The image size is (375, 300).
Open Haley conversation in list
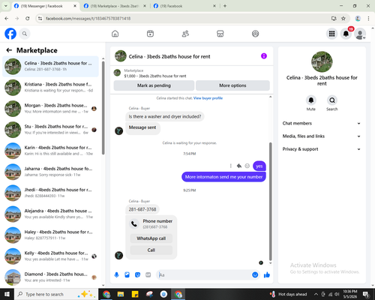tap(50, 235)
